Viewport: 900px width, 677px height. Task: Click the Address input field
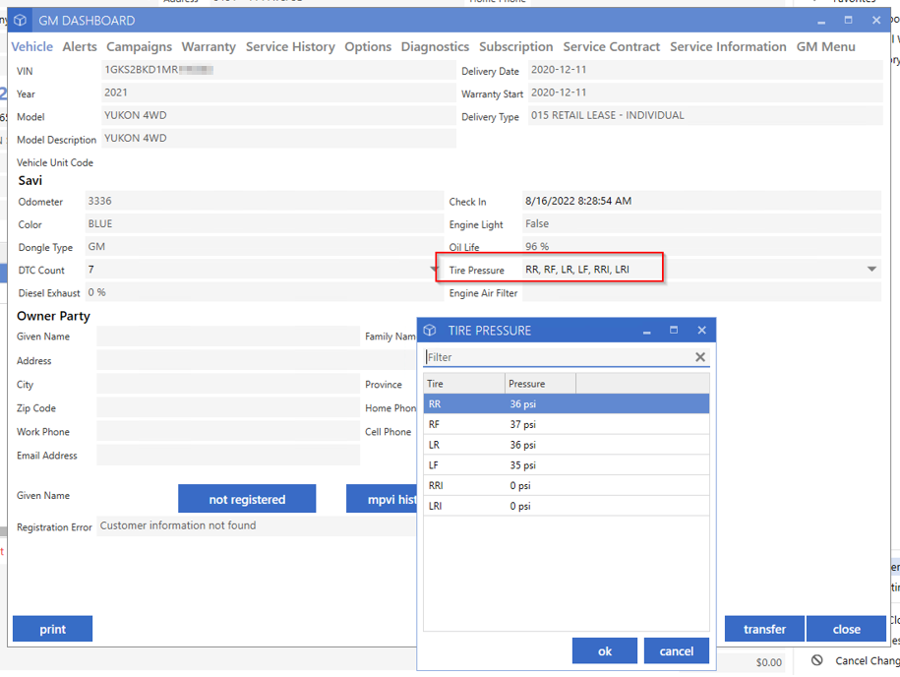coord(257,360)
